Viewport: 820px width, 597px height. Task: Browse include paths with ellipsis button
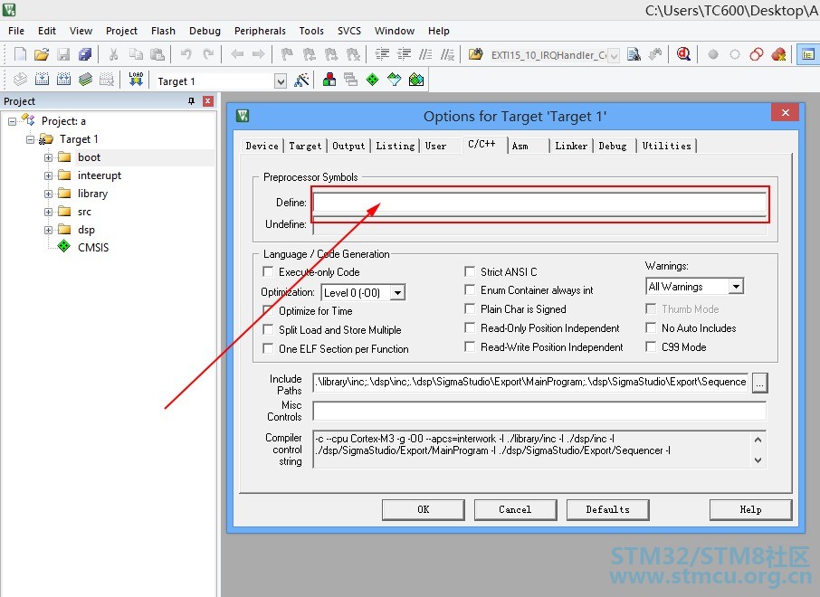click(x=760, y=384)
